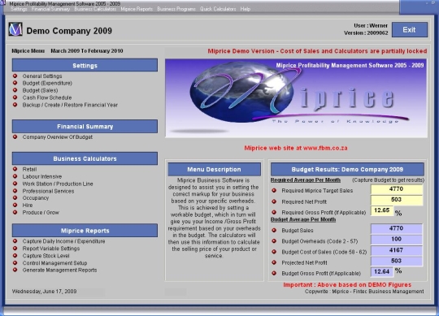Open the Business Programs menu

pos(176,9)
